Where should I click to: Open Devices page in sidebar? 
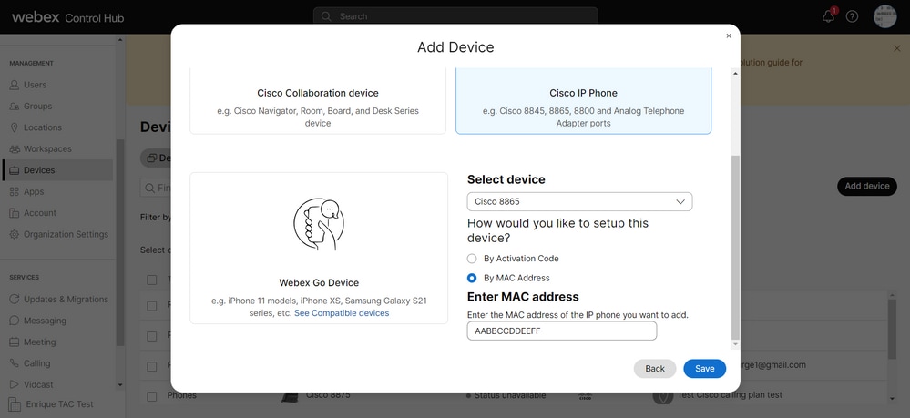58,170
